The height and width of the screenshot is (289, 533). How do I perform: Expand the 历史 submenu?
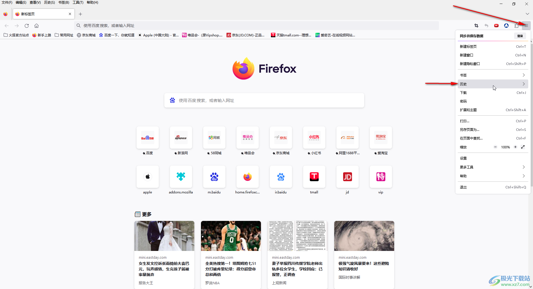[x=493, y=84]
